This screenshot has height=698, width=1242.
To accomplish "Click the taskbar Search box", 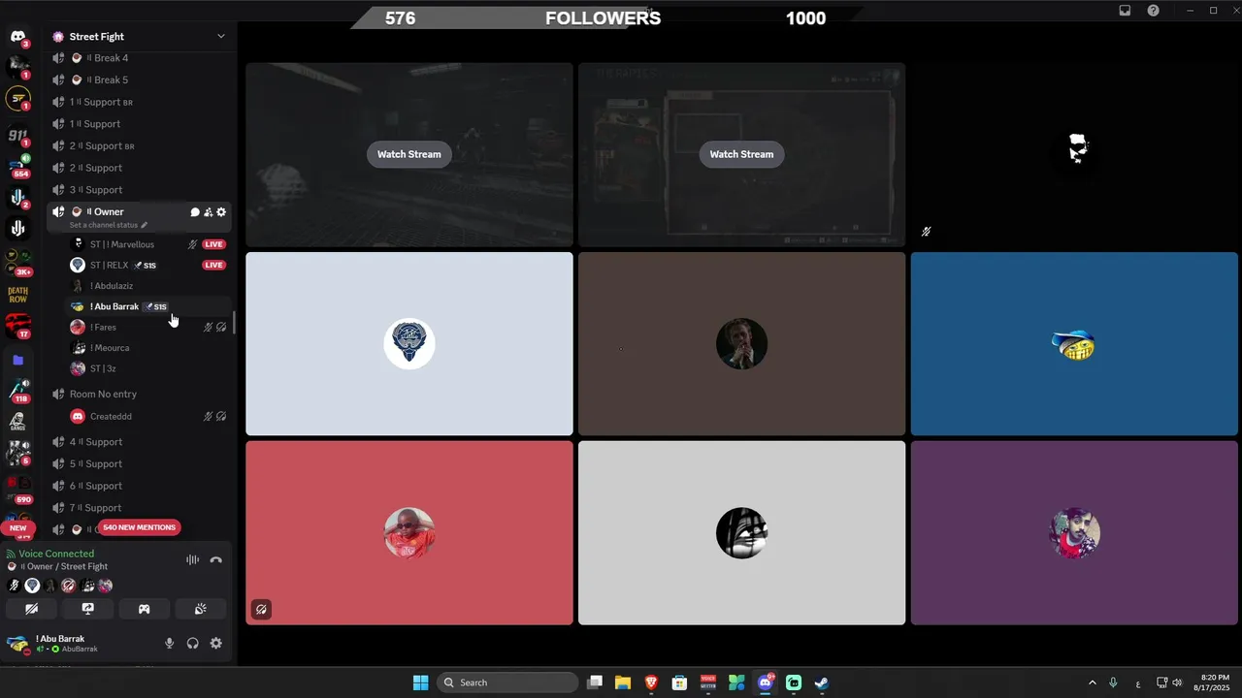I will click(507, 682).
